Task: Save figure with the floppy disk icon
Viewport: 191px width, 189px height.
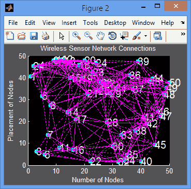Action: point(34,36)
